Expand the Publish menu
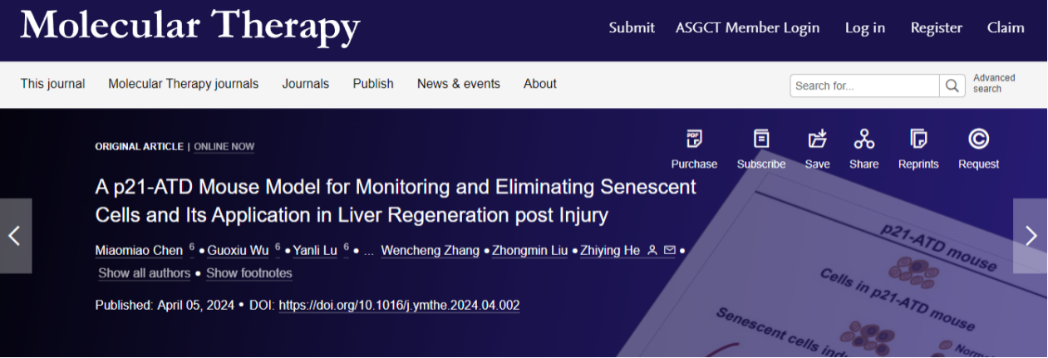 (373, 84)
